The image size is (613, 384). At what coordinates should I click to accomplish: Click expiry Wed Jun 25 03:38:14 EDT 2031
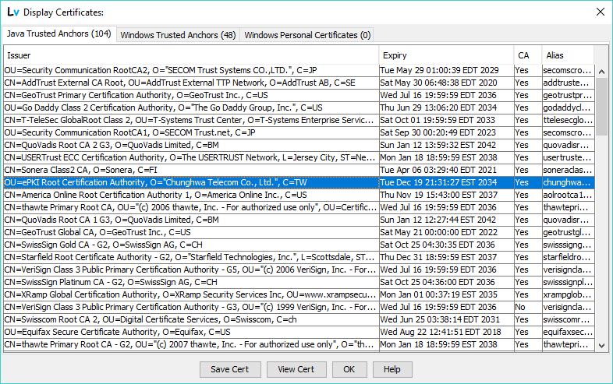coord(446,320)
